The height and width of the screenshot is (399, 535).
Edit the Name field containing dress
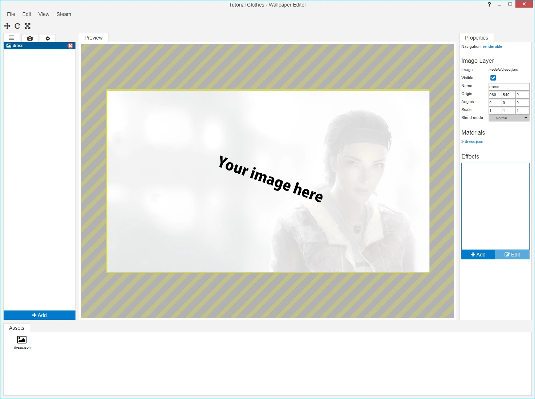(x=509, y=87)
